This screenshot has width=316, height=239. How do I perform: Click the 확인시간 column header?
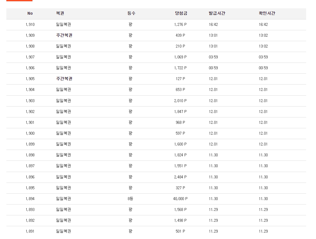coord(267,13)
